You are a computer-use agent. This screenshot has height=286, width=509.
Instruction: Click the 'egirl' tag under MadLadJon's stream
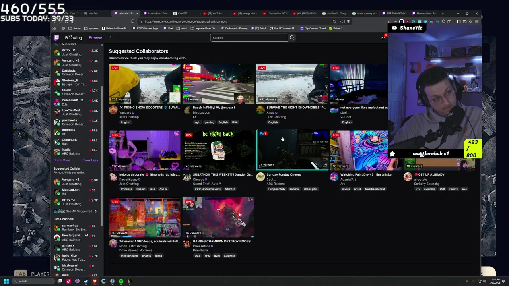pos(198,122)
